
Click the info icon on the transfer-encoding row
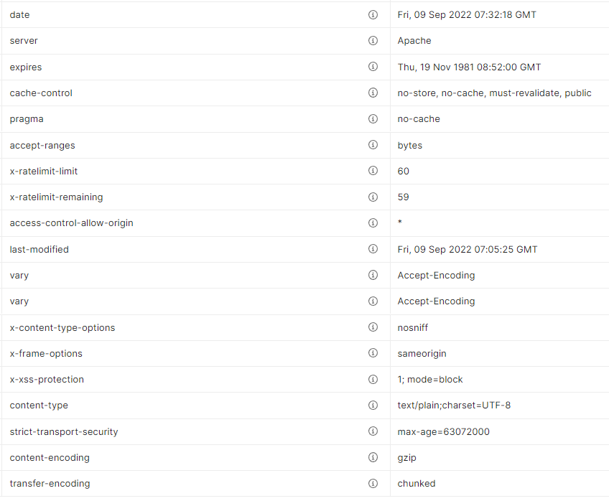373,484
